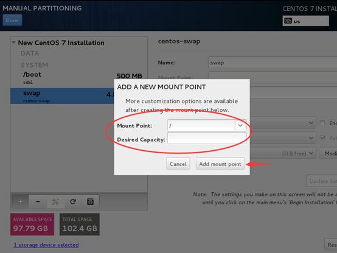337x253 pixels.
Task: Click the Name field containing swap
Action: (273, 63)
